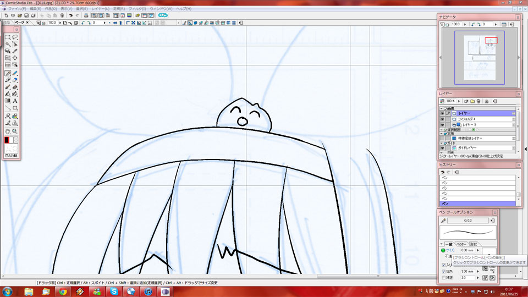This screenshot has height=297, width=528.
Task: Click the print icon in top toolbar
Action: click(86, 15)
